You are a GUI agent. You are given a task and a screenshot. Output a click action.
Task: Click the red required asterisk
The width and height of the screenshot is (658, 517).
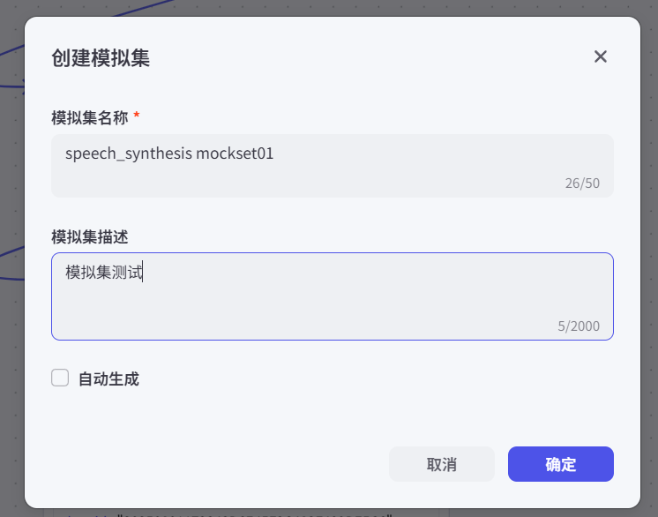click(x=137, y=116)
